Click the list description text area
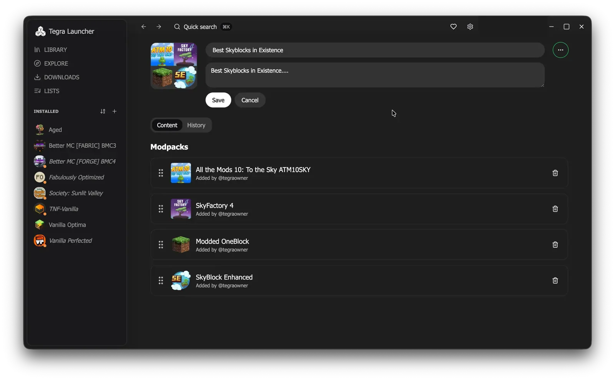 point(375,75)
